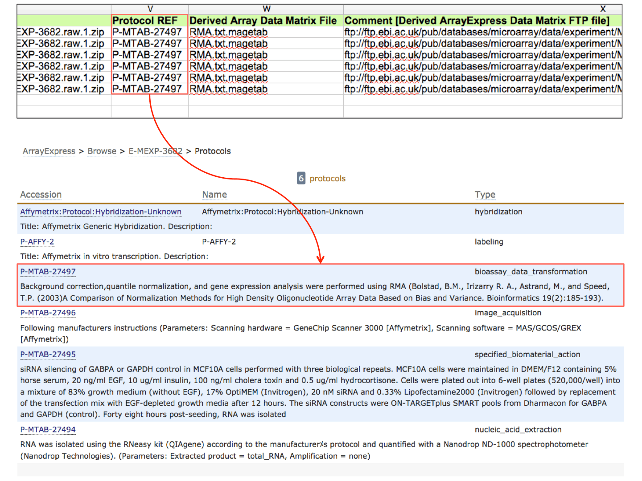Open the Affymetrix:Protocol:Hybridization-Unknown link
This screenshot has height=481, width=642.
(100, 212)
